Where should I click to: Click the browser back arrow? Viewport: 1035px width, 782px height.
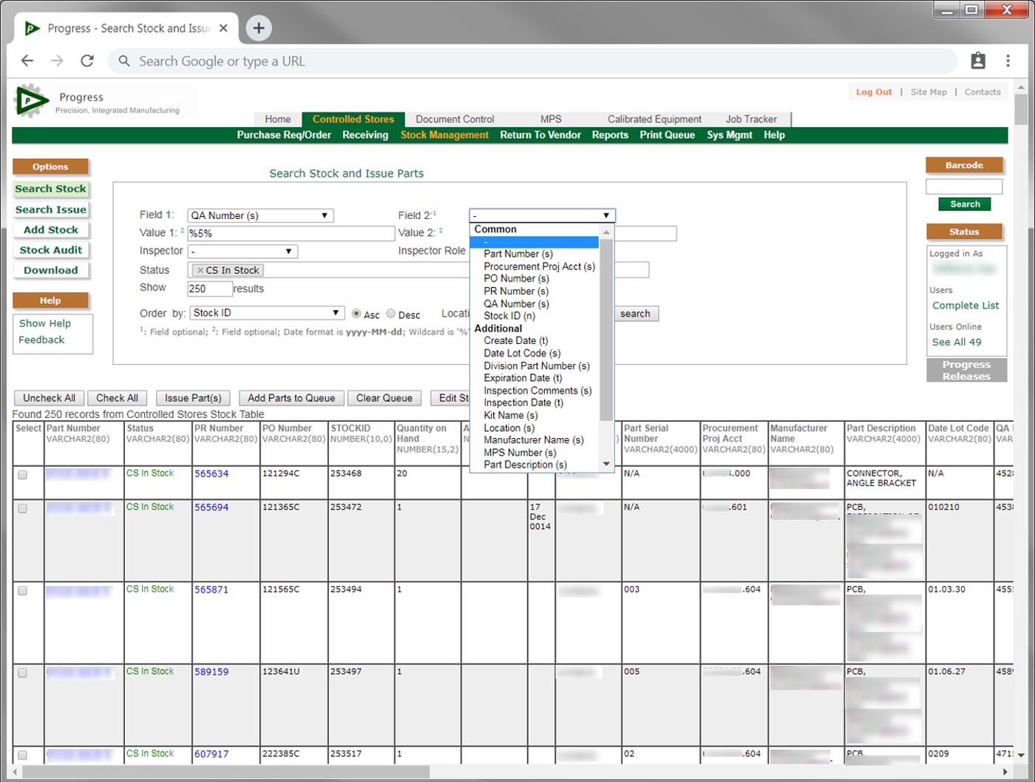click(x=27, y=61)
